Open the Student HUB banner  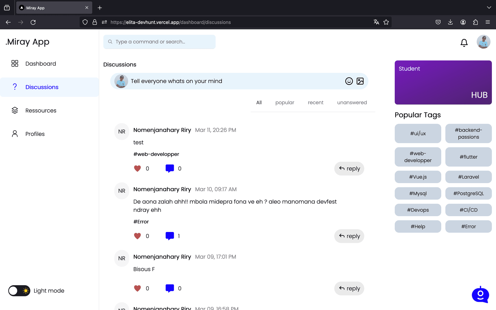click(443, 82)
